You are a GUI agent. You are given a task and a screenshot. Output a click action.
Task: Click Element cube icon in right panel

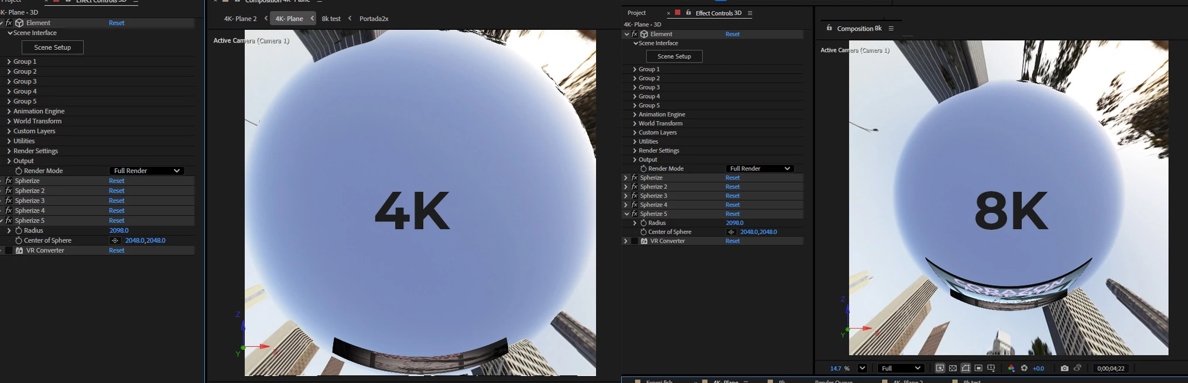644,34
